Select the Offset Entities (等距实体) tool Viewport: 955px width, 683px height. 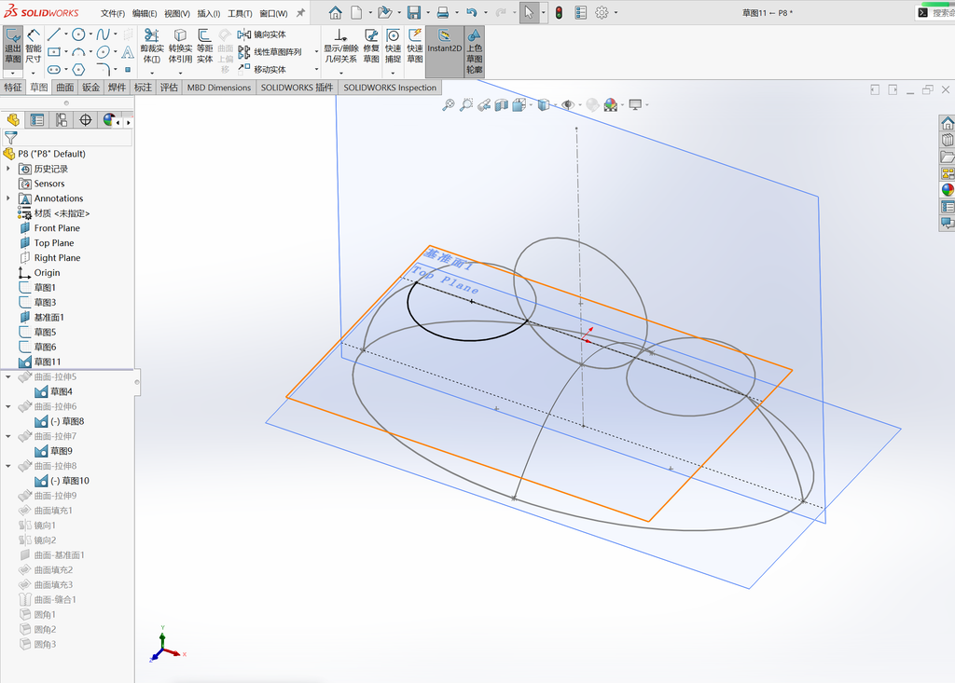coord(204,47)
